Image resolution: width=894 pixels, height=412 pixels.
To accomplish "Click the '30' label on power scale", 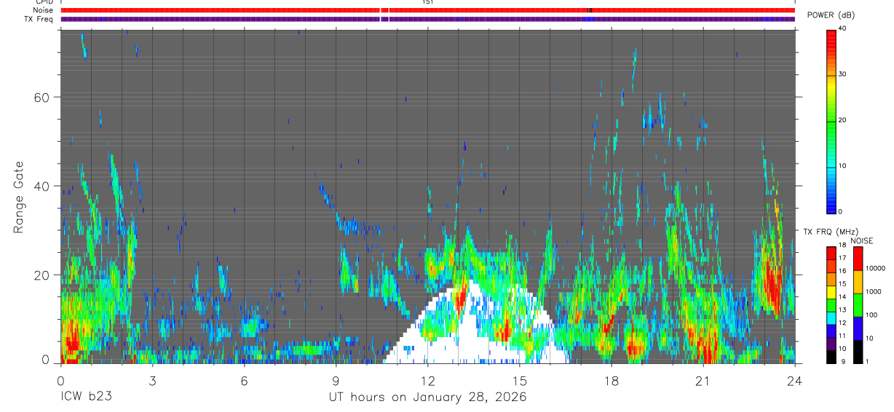I will point(843,74).
